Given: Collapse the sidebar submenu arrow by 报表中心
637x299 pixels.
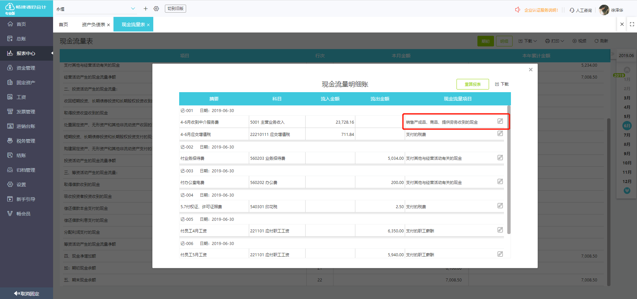Looking at the screenshot, I should 52,53.
